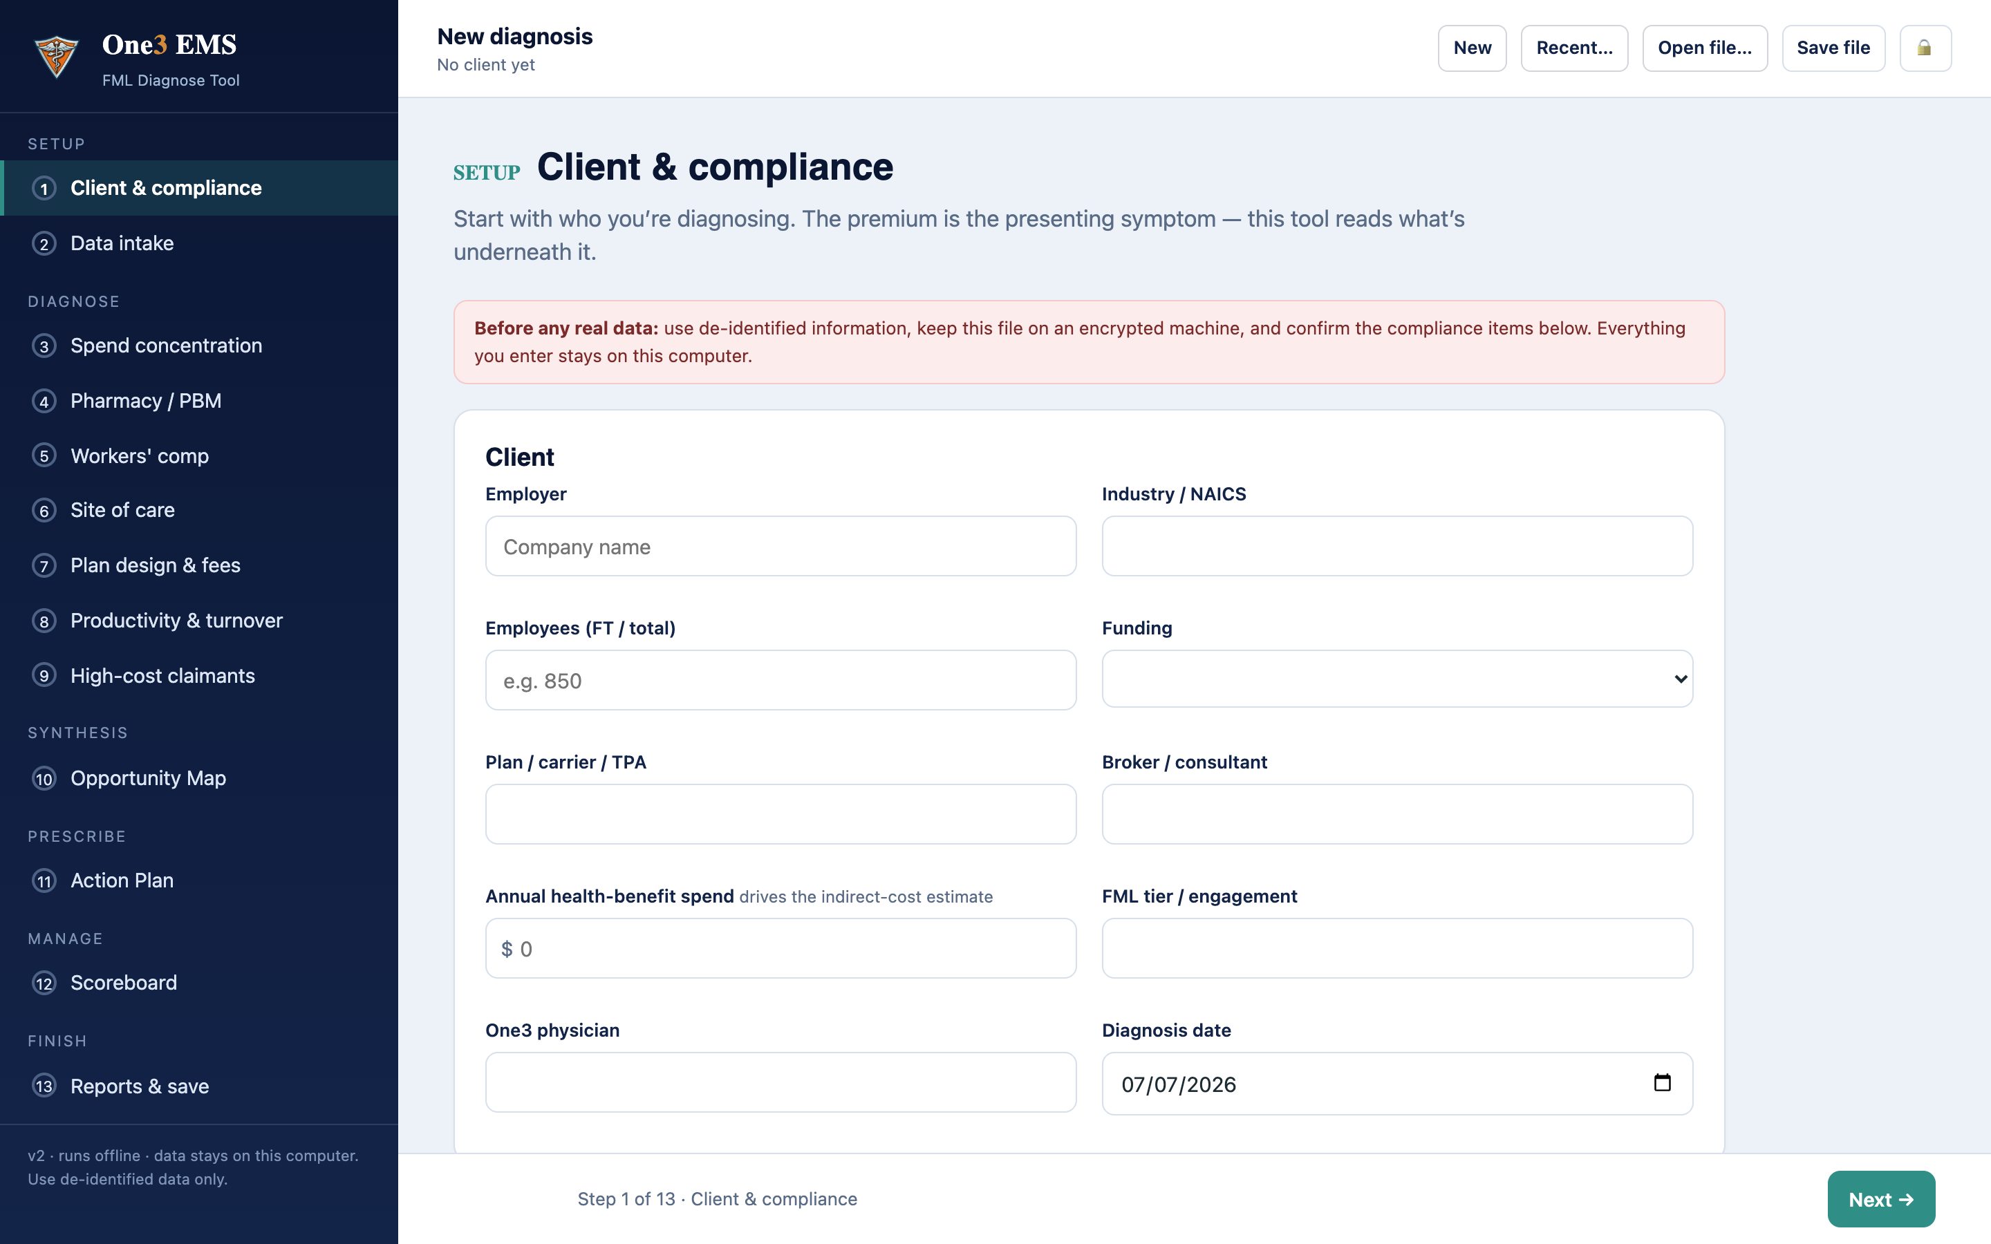Click the Diagnosis date value 07/07/2026
The height and width of the screenshot is (1244, 1991).
(x=1178, y=1084)
